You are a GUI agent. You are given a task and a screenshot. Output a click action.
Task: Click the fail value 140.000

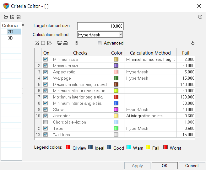[x=186, y=84]
